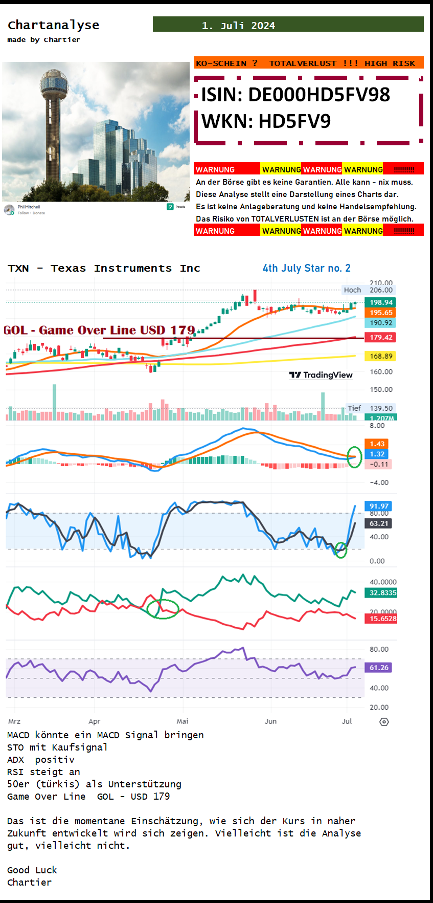Click Phil Mitchell's avatar under the photo

[x=9, y=210]
